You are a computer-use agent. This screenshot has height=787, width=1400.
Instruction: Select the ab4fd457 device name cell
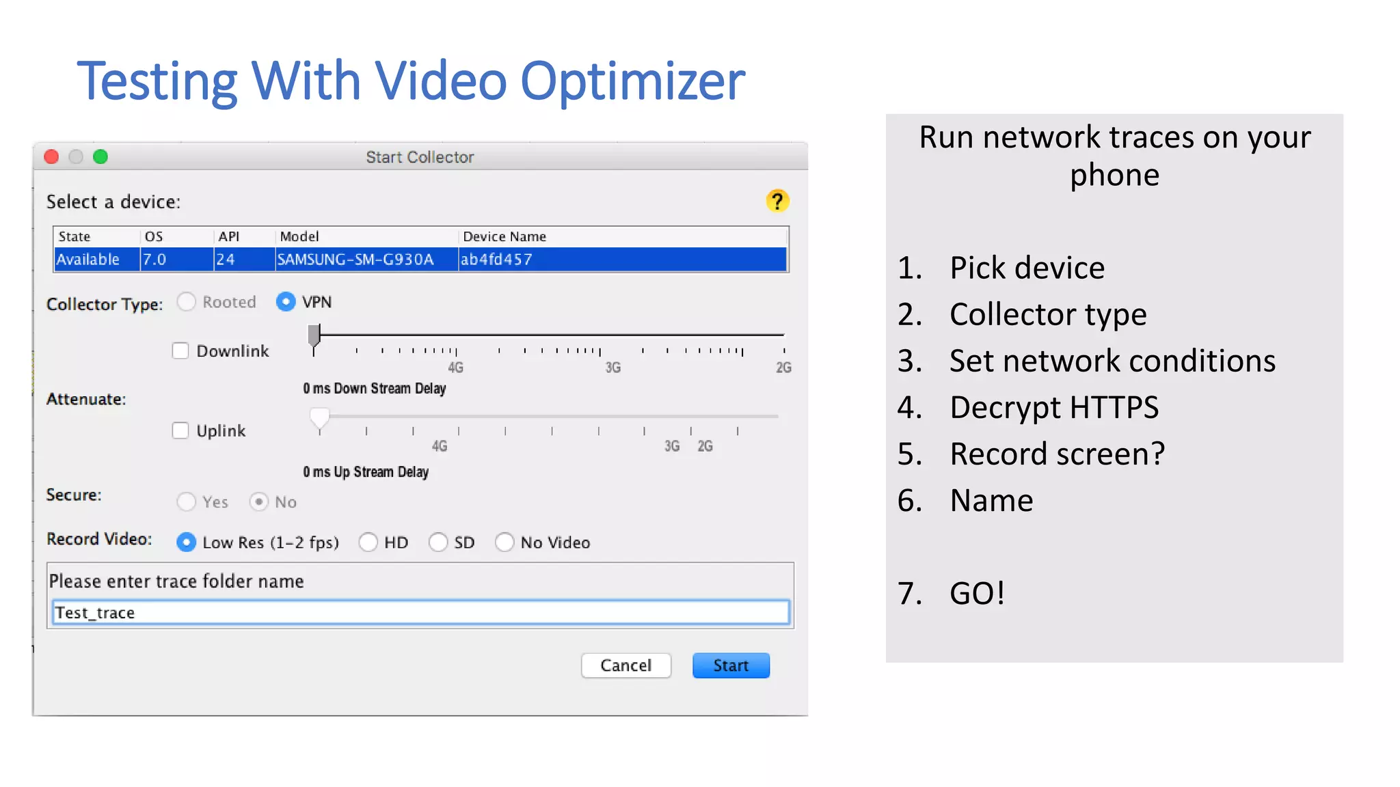tap(623, 260)
